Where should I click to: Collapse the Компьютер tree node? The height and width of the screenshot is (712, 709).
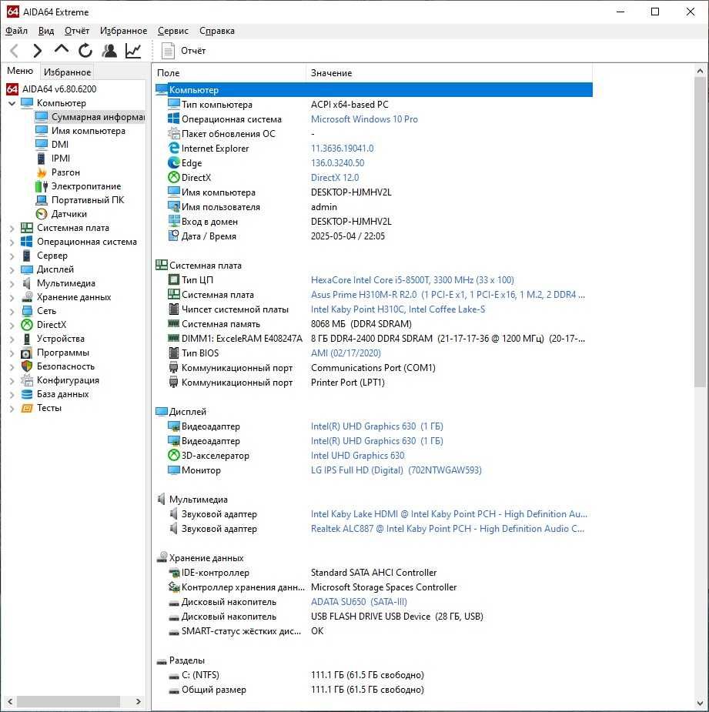12,104
